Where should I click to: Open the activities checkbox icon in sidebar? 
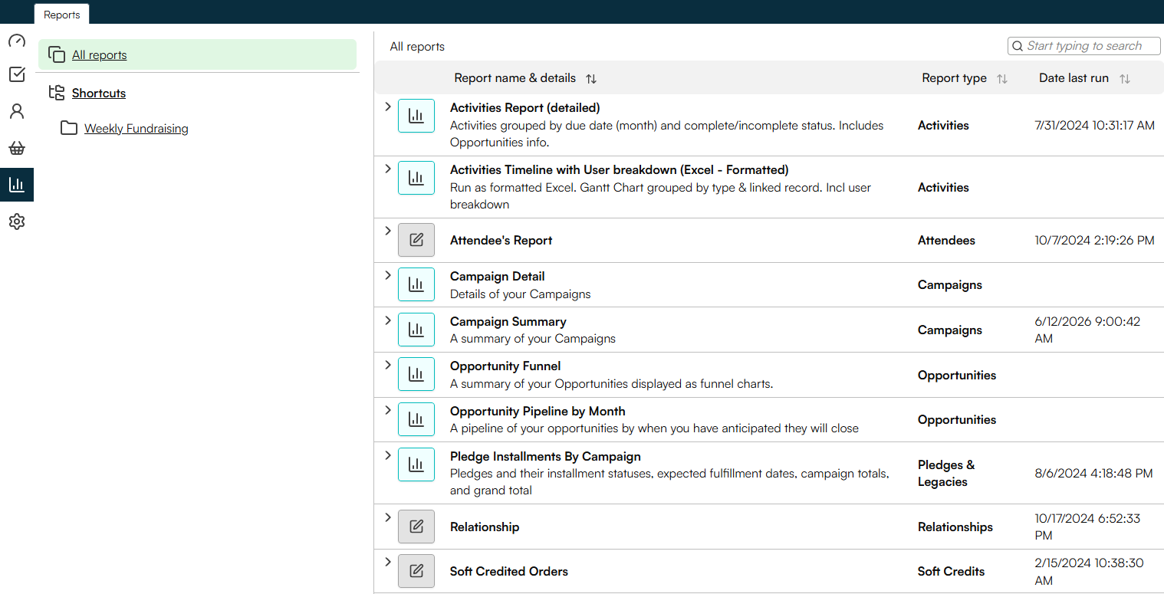17,74
